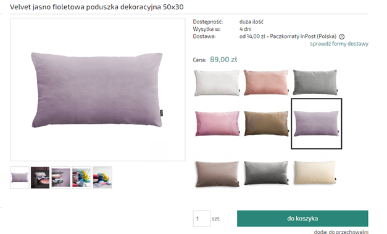Click 'dodaj do przechowalni' link

tap(341, 232)
